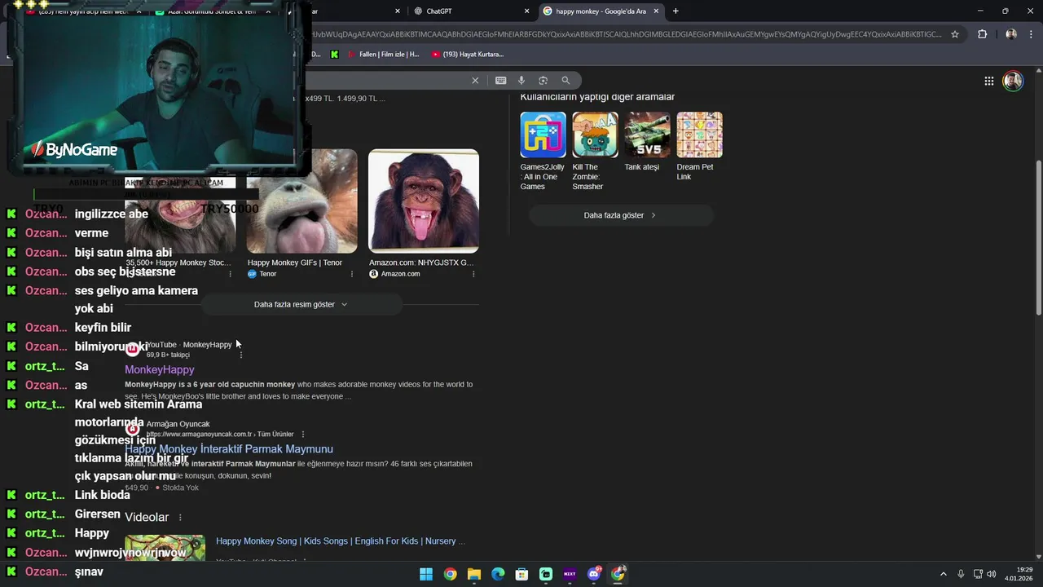Open the volume speaker tray control
Screen dimensions: 1043x587
(992, 574)
